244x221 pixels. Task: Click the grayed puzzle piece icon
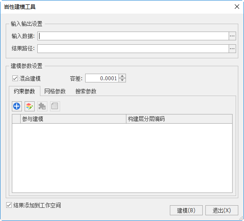click(x=42, y=107)
